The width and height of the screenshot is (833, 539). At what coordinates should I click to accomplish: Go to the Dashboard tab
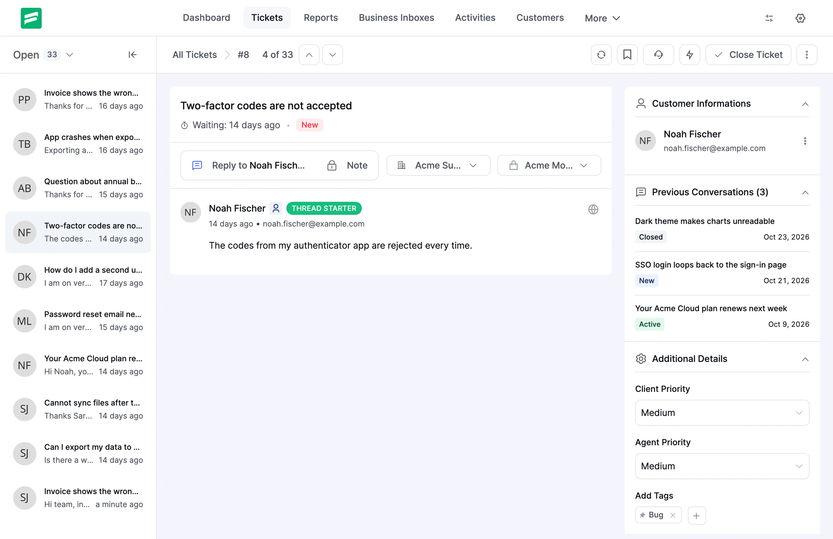(x=206, y=18)
